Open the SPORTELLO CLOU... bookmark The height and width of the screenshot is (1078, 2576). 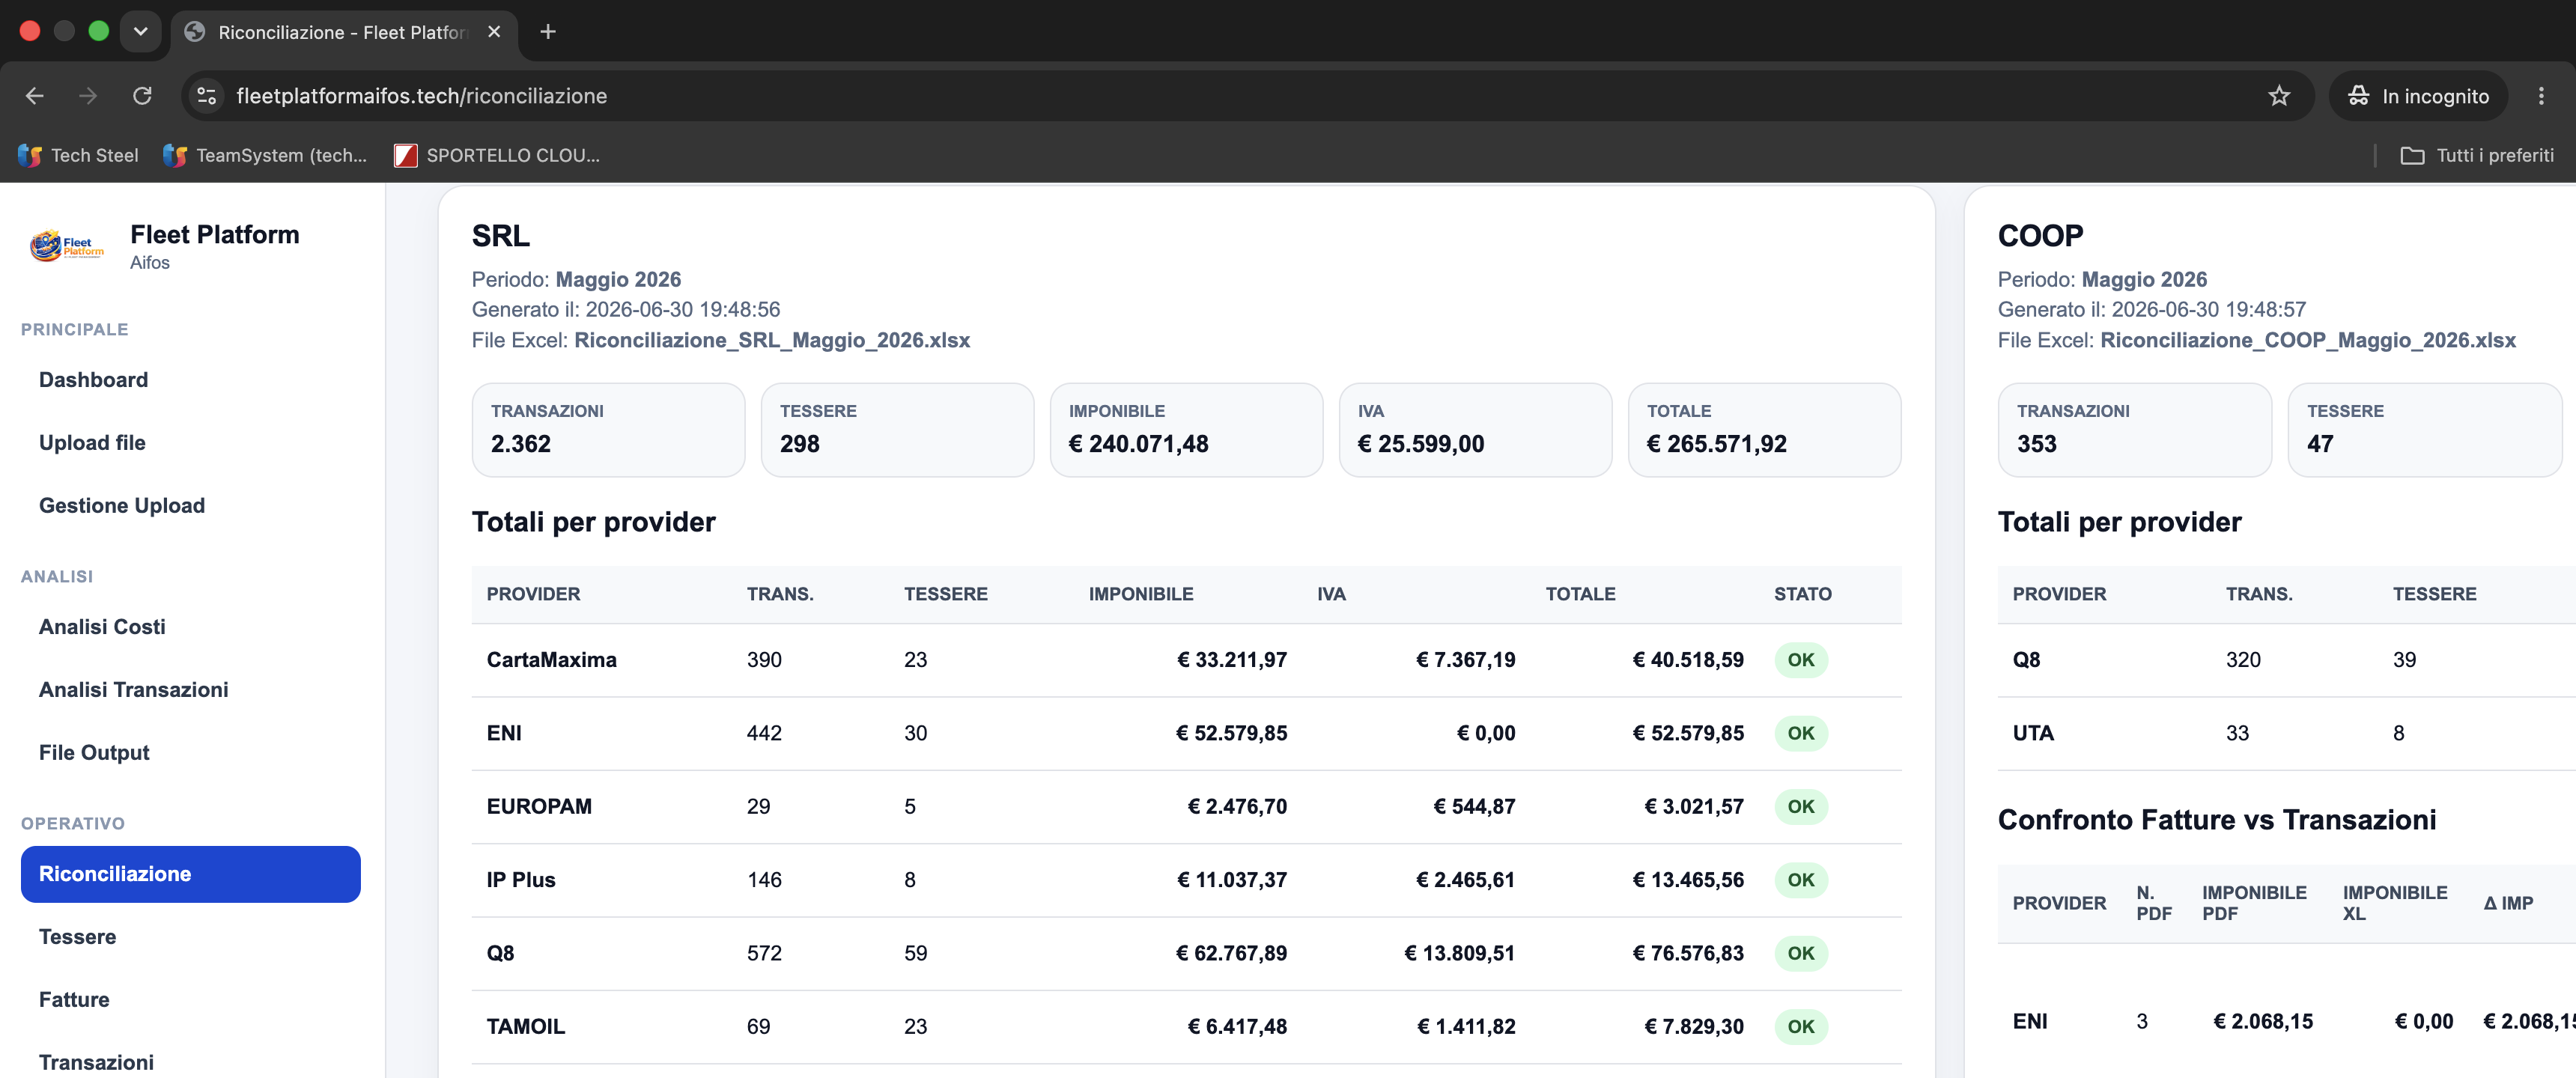pyautogui.click(x=497, y=155)
